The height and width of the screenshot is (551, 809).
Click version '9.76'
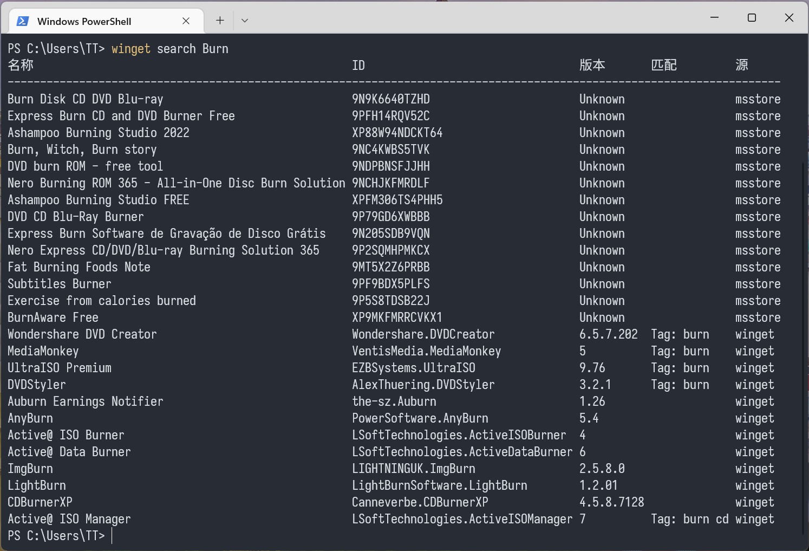[x=592, y=368]
